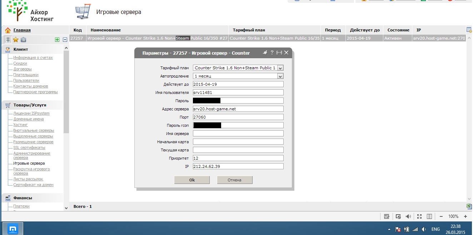Screen dimensions: 473x235
Task: Click the briefcase icon in sidebar toolbar
Action: click(x=23, y=40)
